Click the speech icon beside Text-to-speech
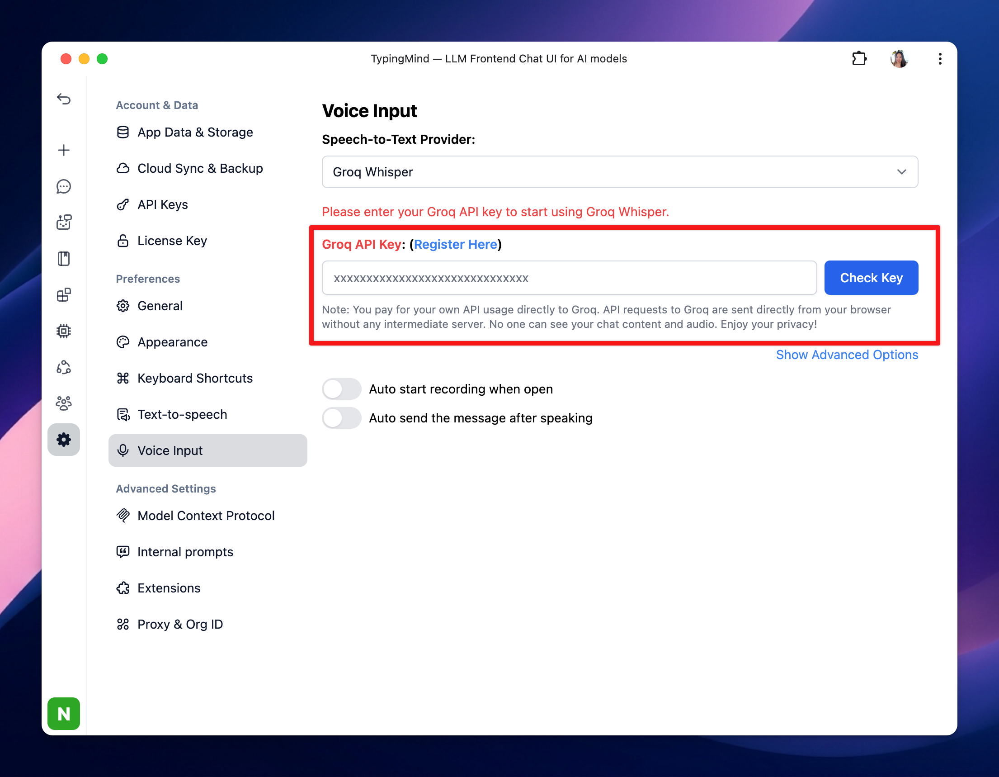The width and height of the screenshot is (999, 777). pos(123,414)
